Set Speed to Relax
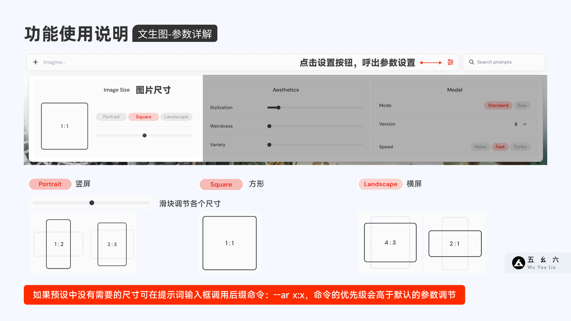The width and height of the screenshot is (571, 321). pyautogui.click(x=480, y=147)
